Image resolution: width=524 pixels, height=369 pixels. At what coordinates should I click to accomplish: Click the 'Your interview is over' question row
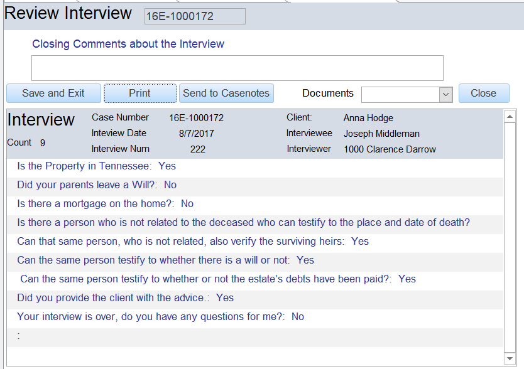coord(160,317)
